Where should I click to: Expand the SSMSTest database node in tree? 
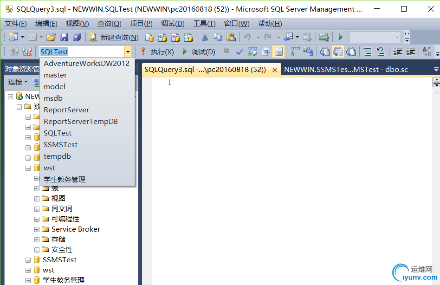coord(28,260)
